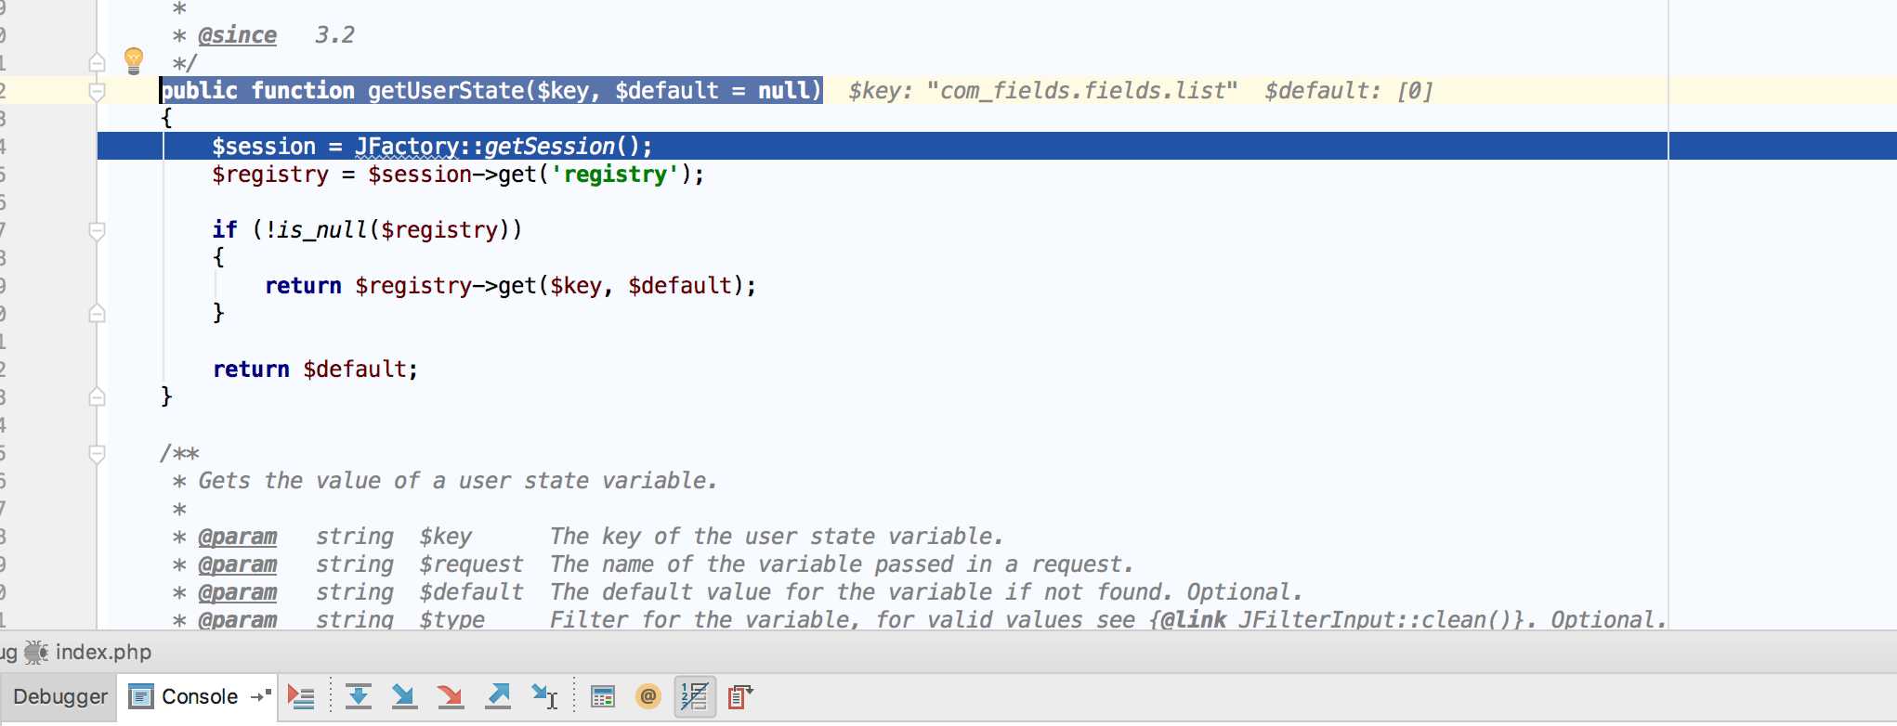The width and height of the screenshot is (1897, 726).
Task: Click the Step Over debug button
Action: coord(359,696)
